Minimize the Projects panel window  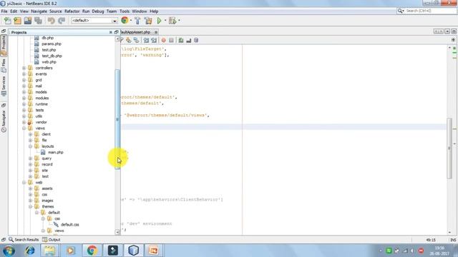(x=116, y=32)
